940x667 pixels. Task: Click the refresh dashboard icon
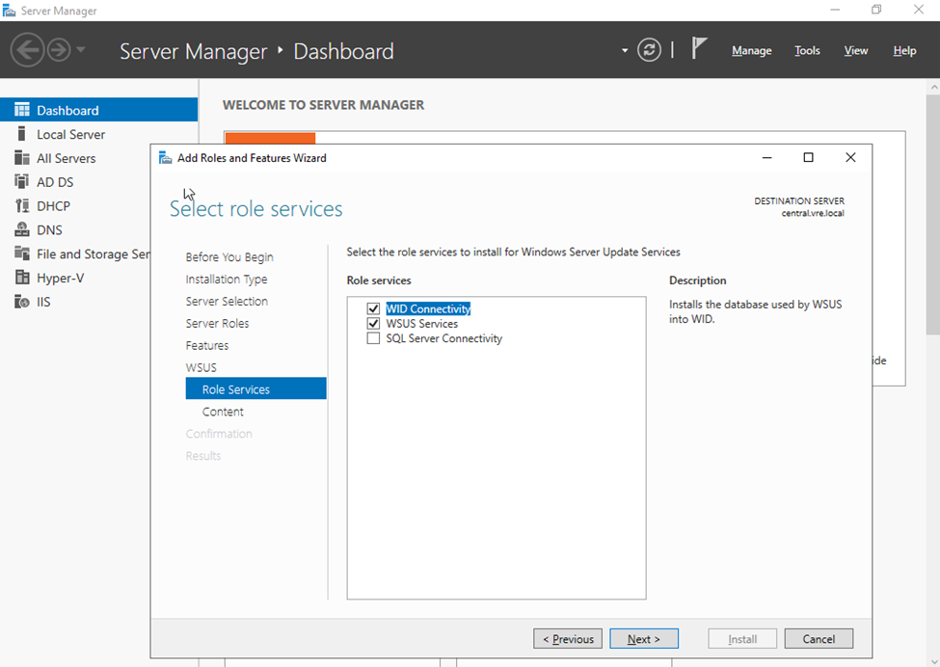coord(650,50)
